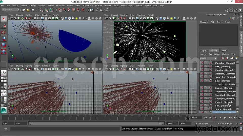Toggle renderable flag of Bits_ layer

click(201, 66)
